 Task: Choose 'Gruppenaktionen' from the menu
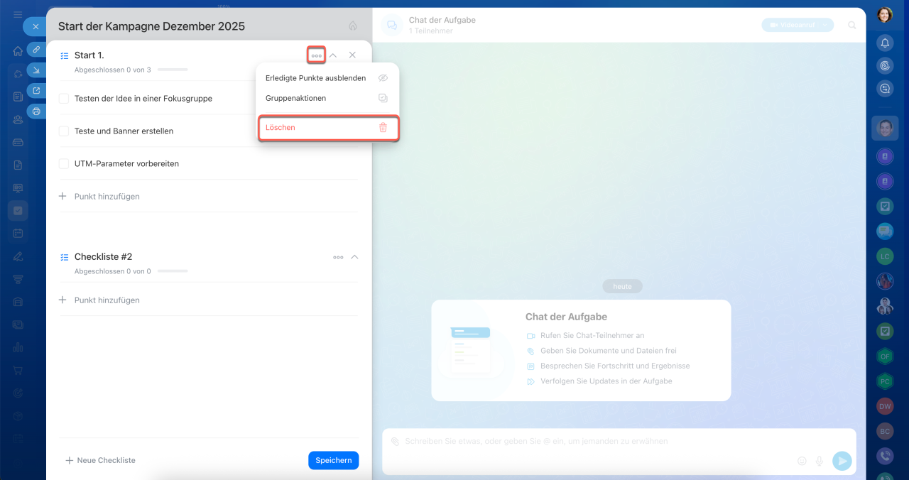(327, 98)
